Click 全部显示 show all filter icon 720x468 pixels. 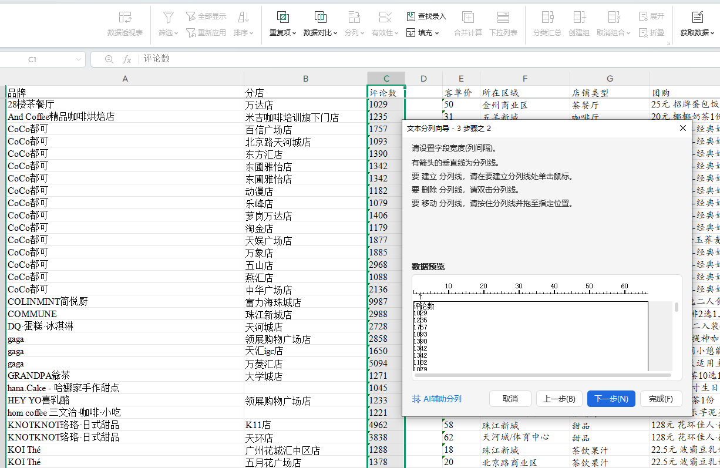191,16
